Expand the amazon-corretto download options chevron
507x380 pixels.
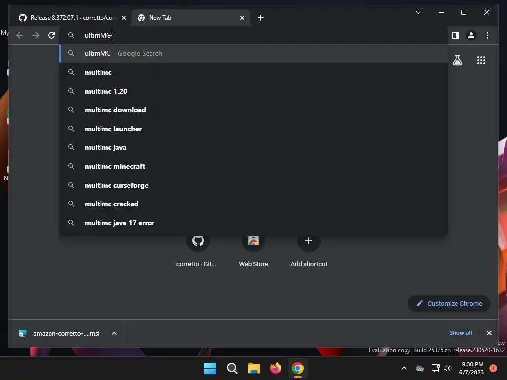pos(114,333)
